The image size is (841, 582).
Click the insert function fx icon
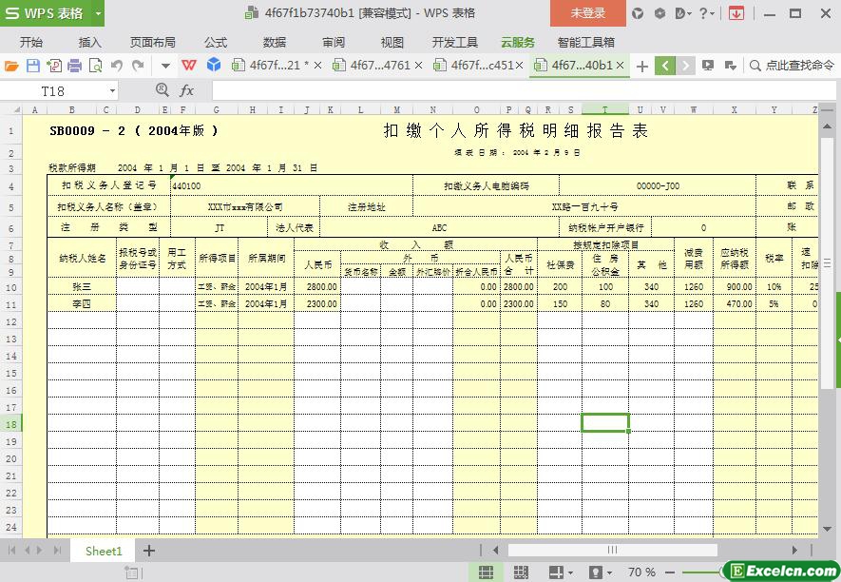coord(187,90)
